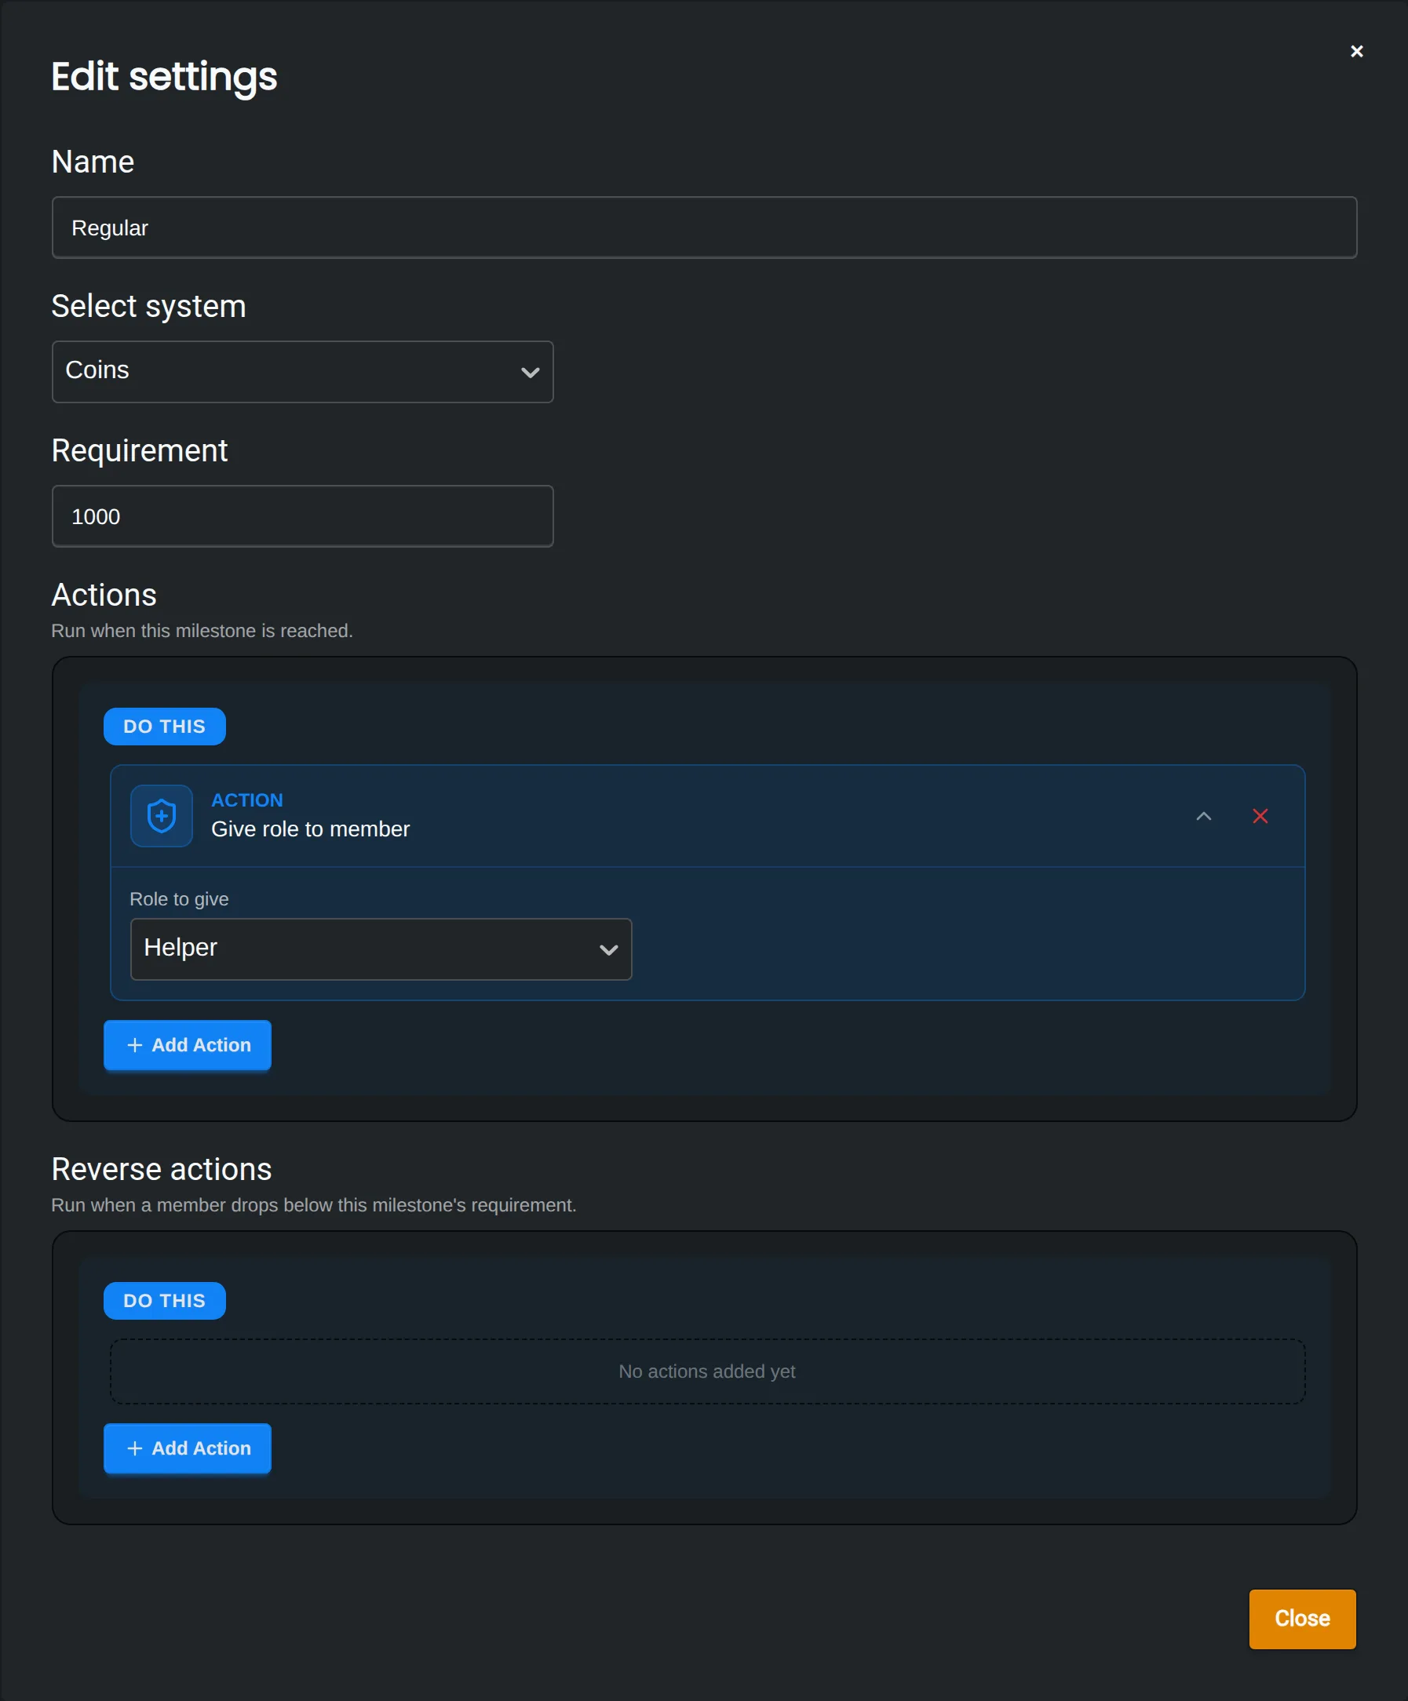
Task: Open the Select system dropdown showing Coins
Action: 302,371
